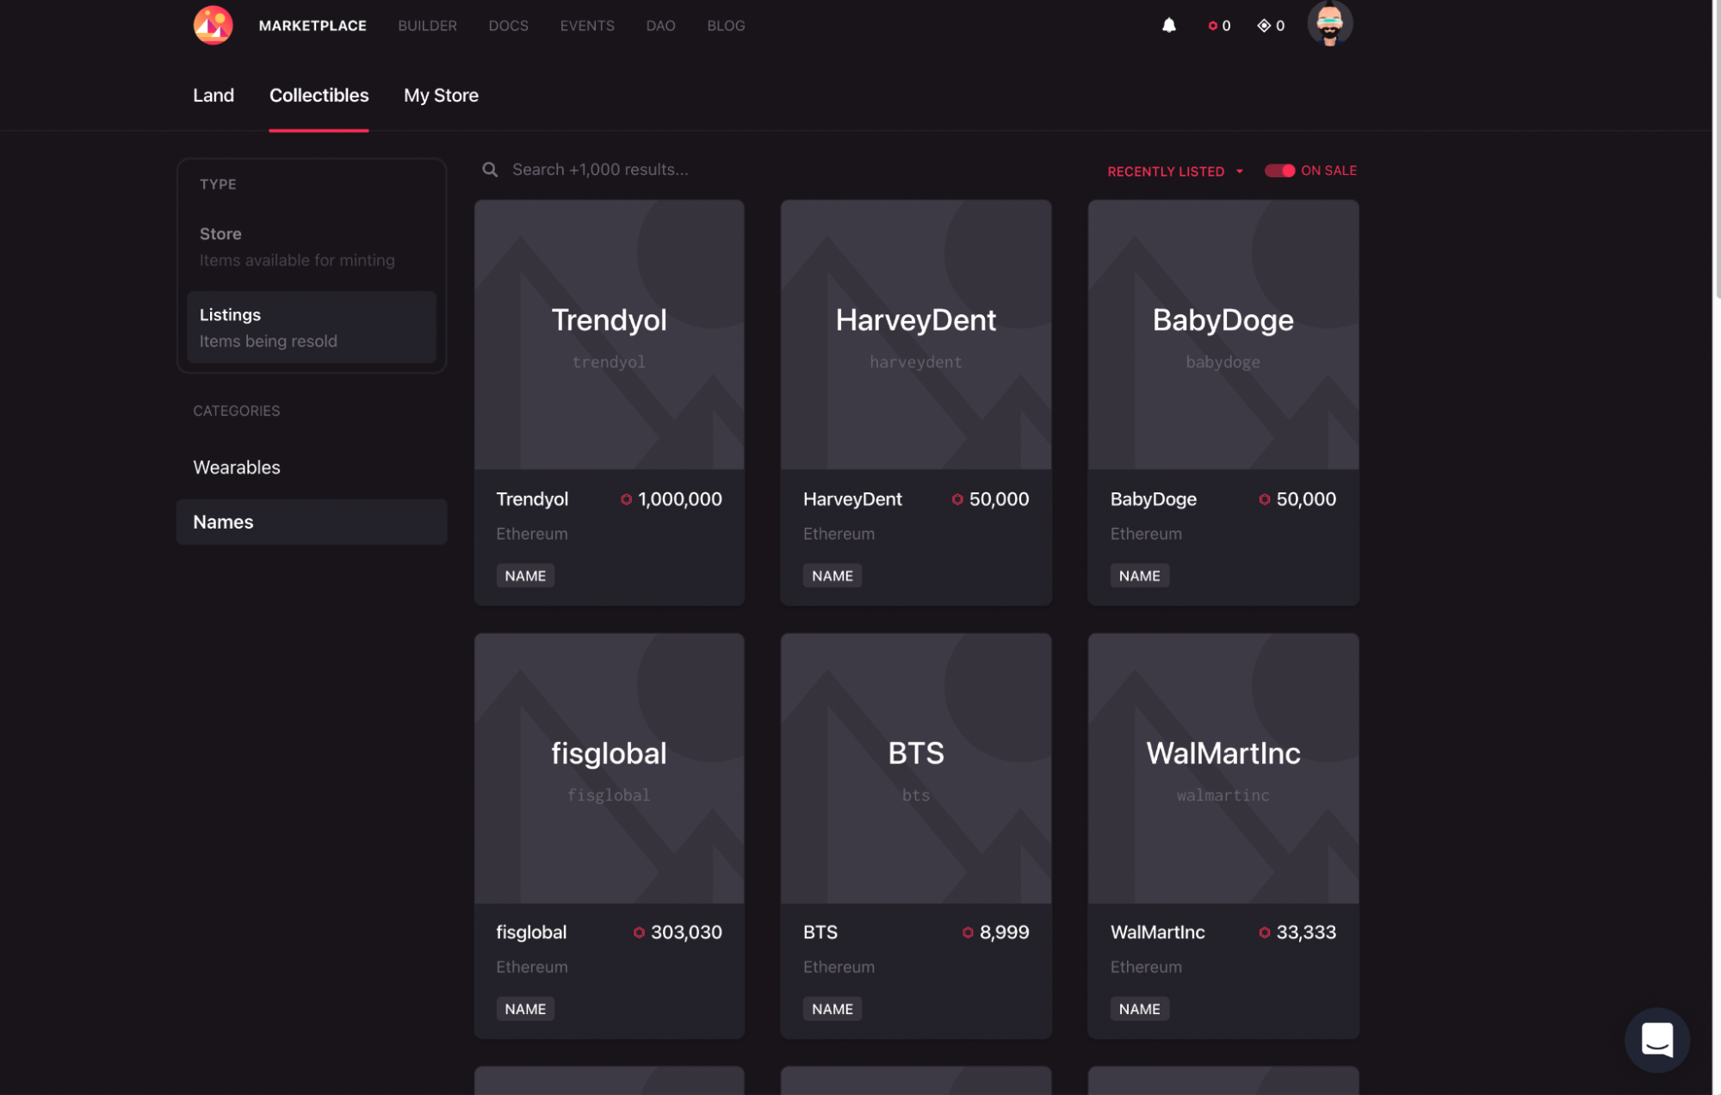Select Store items available for minting

point(312,246)
